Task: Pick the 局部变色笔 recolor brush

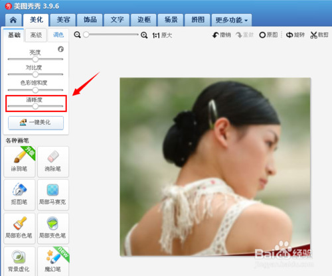Action: tap(53, 228)
